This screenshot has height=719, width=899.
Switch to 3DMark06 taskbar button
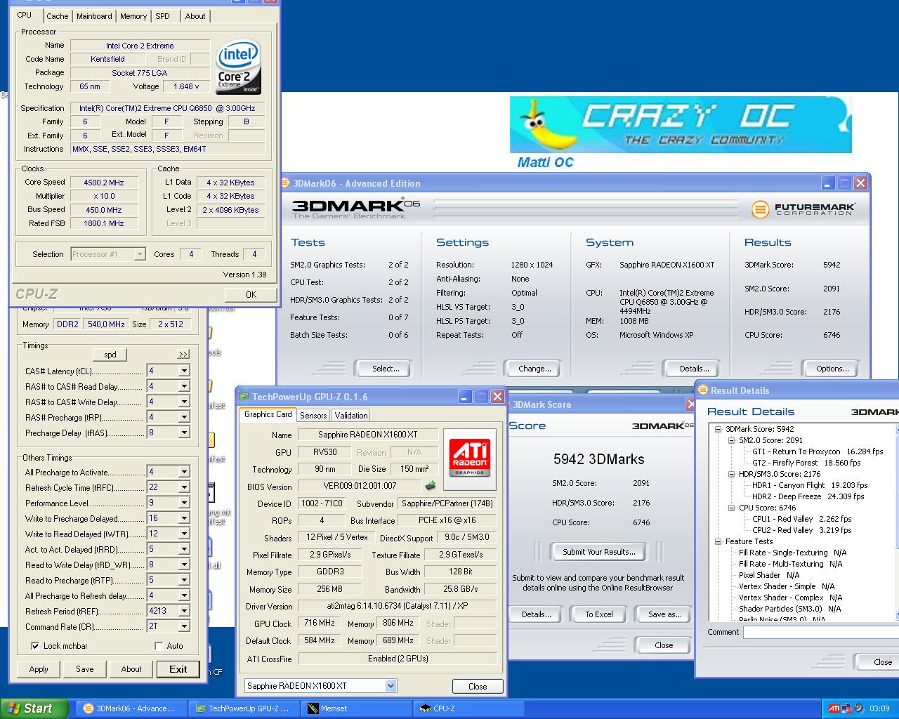click(131, 708)
